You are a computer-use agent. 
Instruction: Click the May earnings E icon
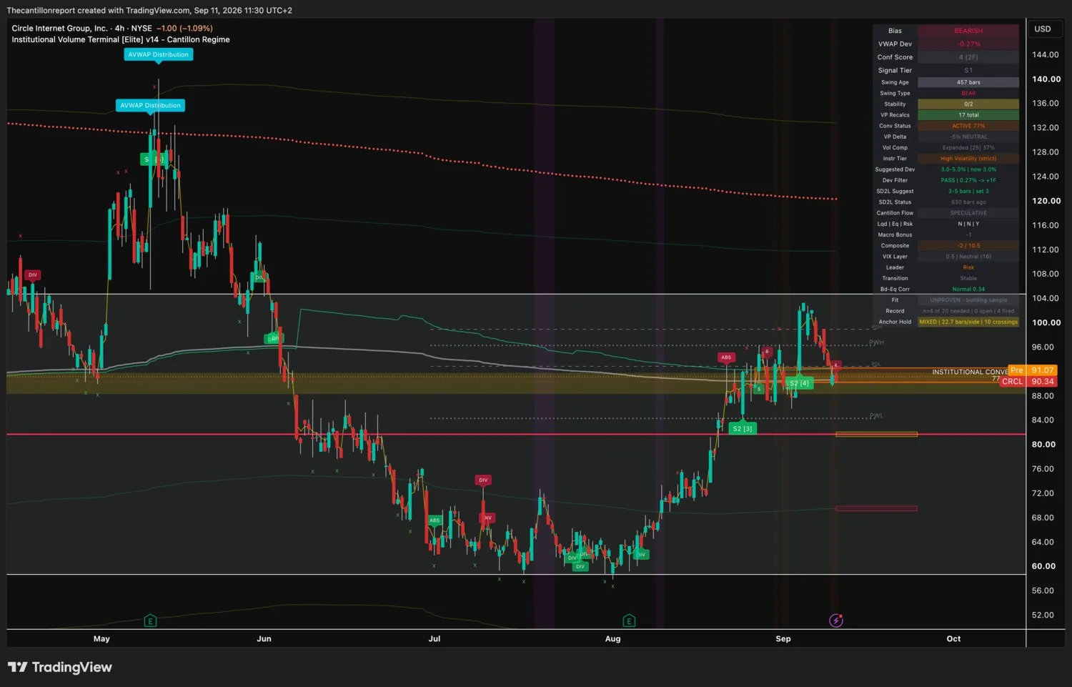coord(150,621)
